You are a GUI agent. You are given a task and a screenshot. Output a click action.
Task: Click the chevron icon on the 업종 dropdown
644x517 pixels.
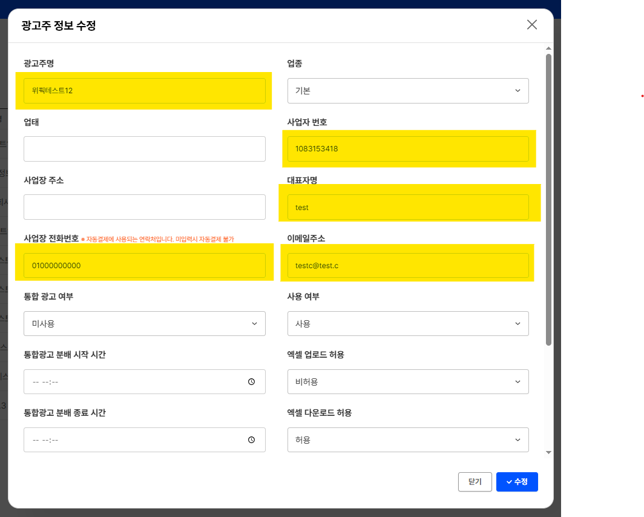click(x=517, y=91)
